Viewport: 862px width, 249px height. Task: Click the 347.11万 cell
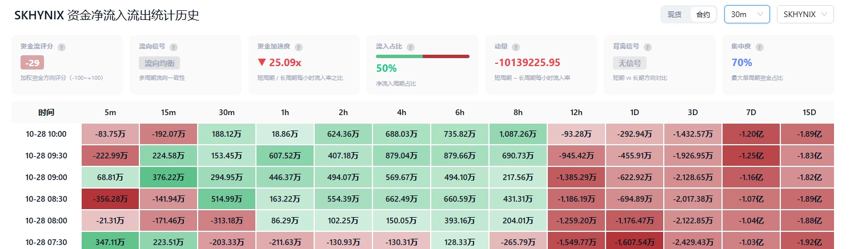pos(110,241)
